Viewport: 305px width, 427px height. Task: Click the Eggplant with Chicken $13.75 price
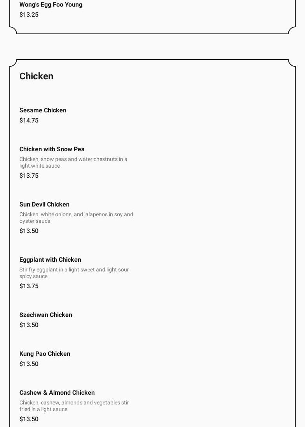pos(29,286)
